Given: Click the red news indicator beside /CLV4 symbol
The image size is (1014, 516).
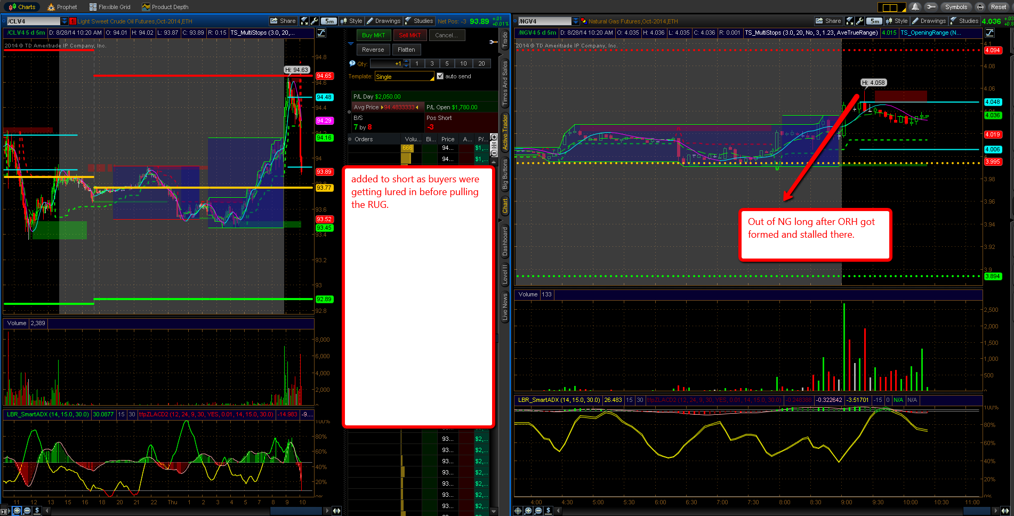Looking at the screenshot, I should [x=73, y=21].
